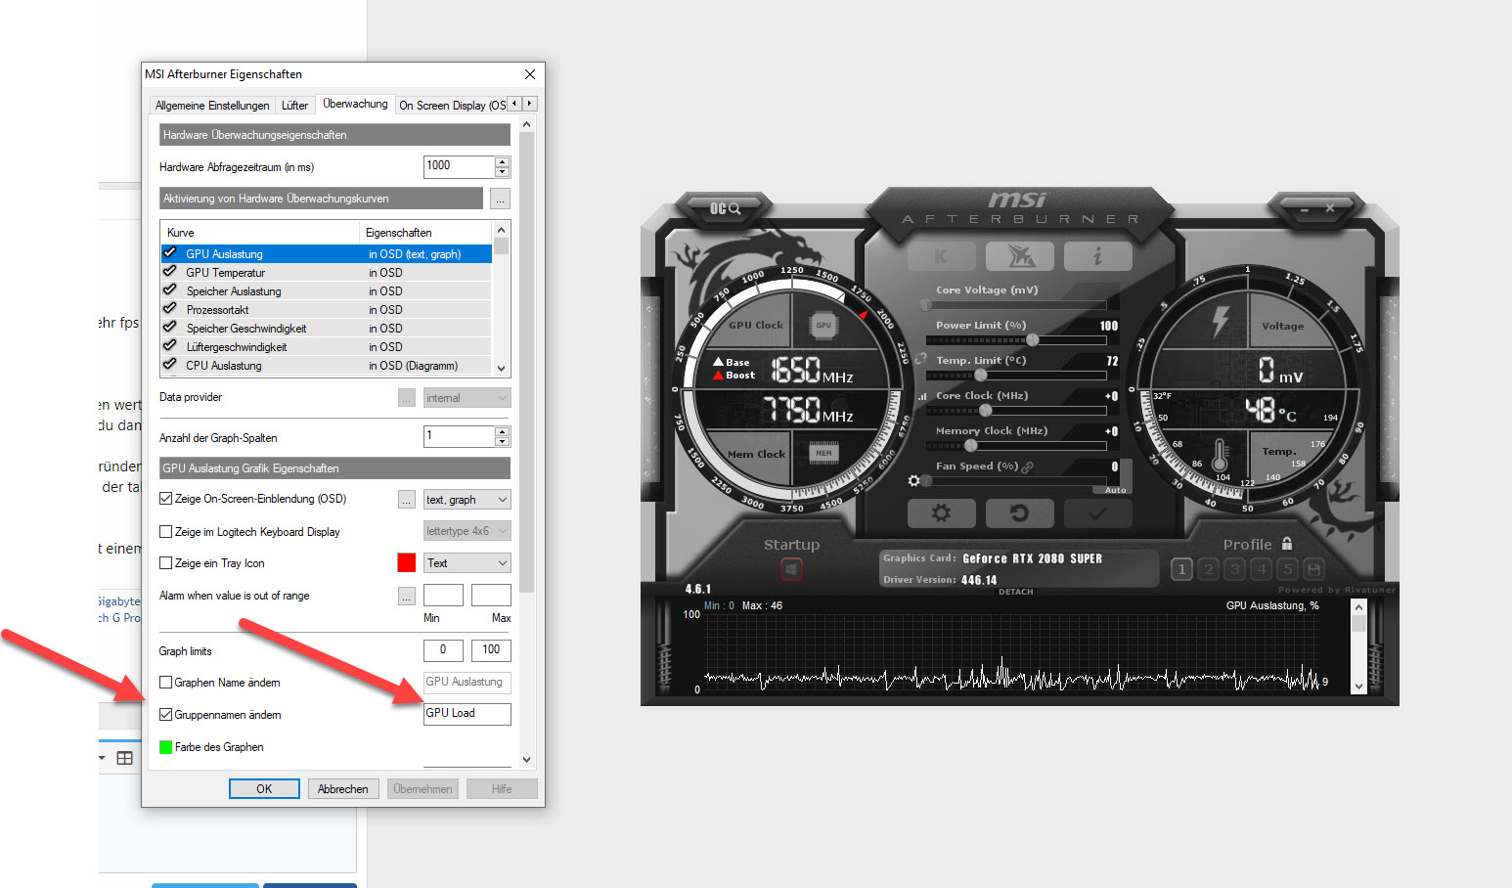1512x888 pixels.
Task: Click the thermometer icon in the right gauge
Action: pos(1220,455)
